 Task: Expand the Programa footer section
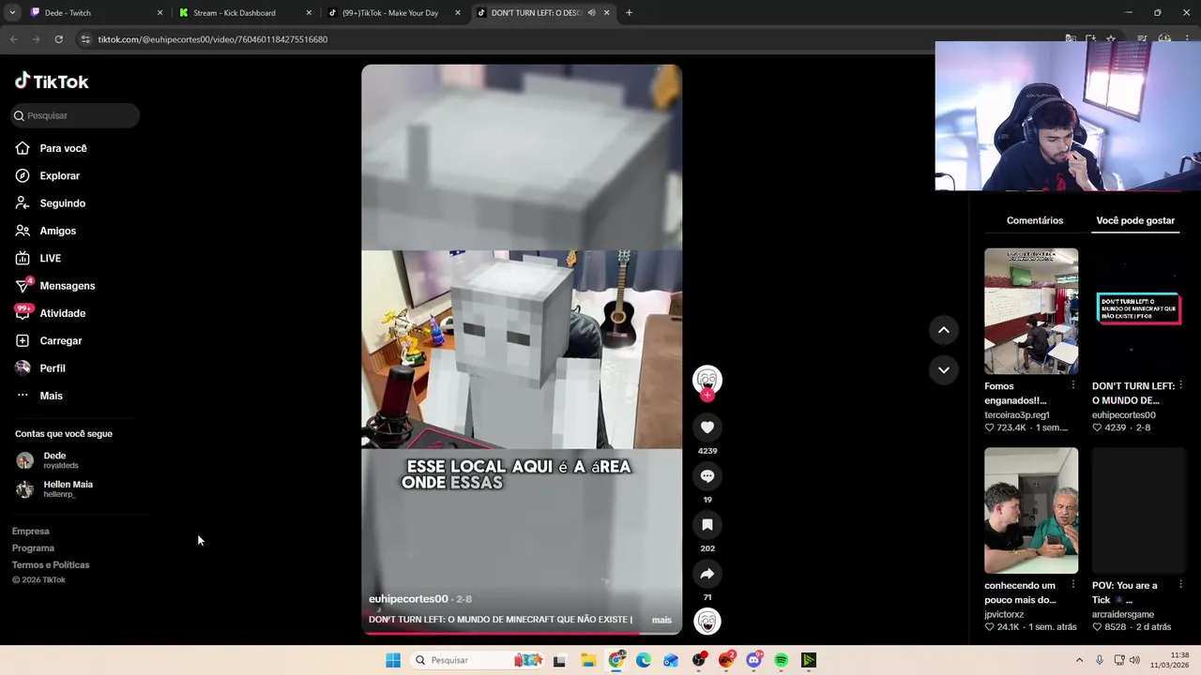click(33, 548)
